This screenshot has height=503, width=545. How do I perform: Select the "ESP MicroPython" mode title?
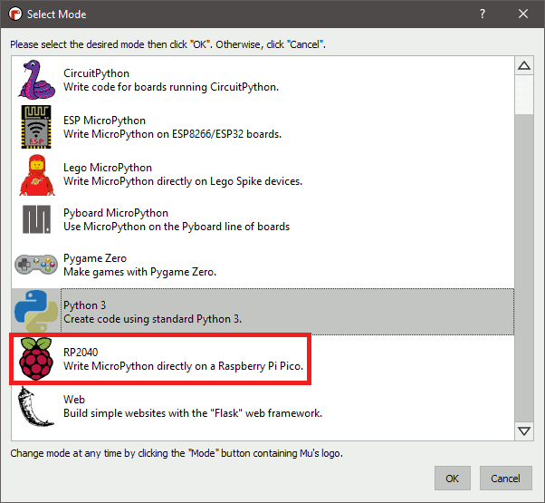coord(104,121)
